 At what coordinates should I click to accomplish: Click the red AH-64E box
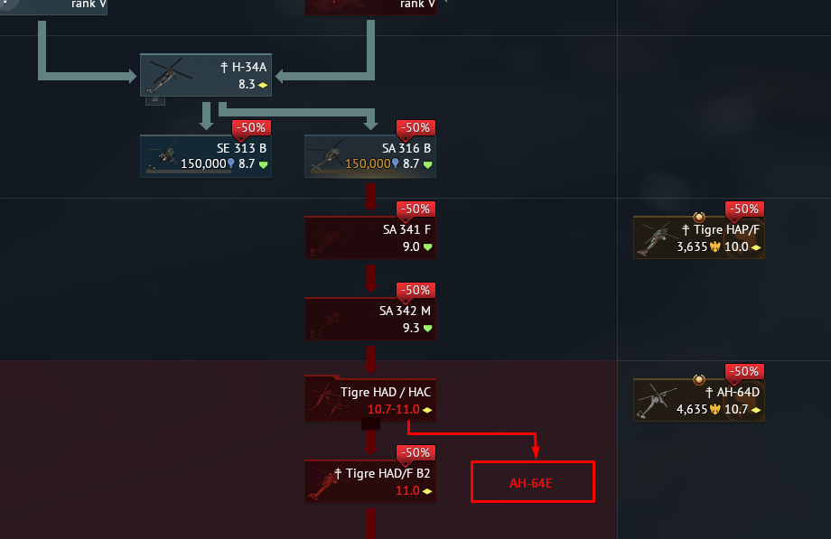click(x=533, y=482)
